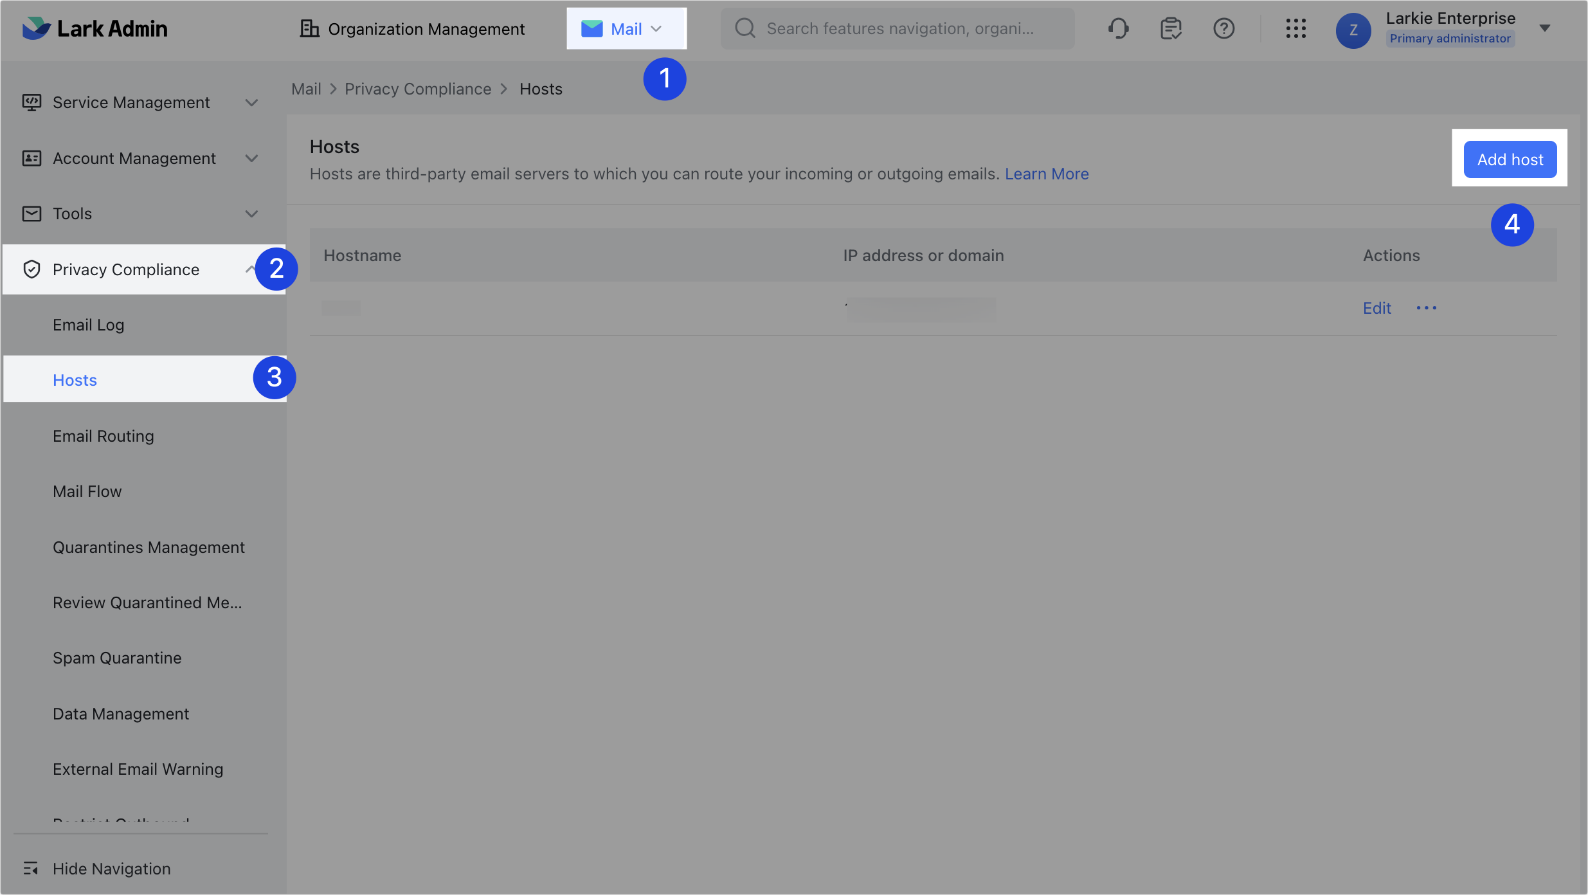Open the three-dot actions menu on host row
Screen dimensions: 1588x895
point(1427,308)
